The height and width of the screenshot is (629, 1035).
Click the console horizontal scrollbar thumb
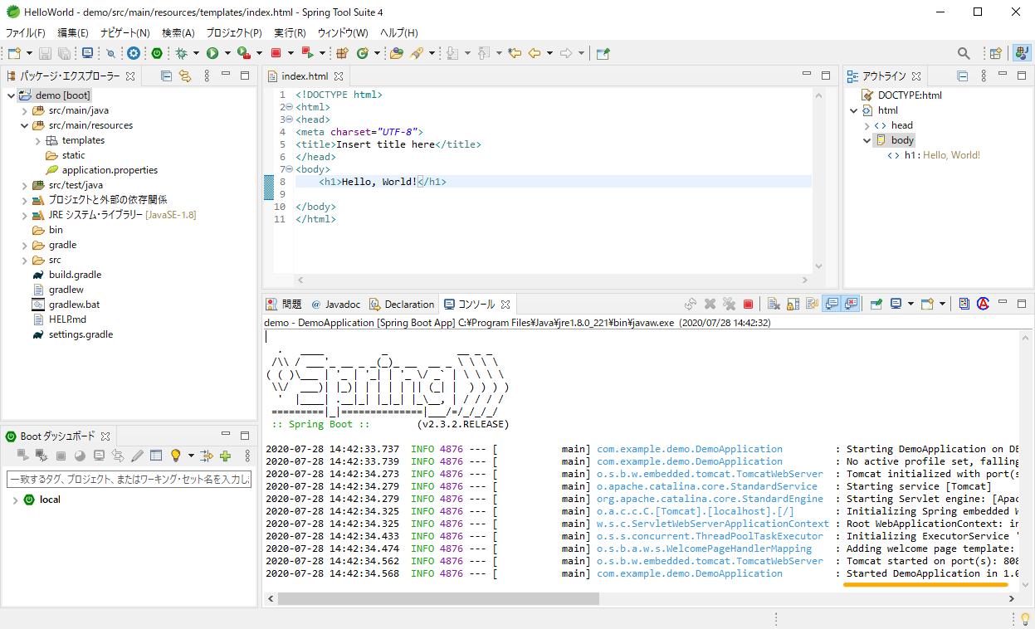tap(438, 598)
